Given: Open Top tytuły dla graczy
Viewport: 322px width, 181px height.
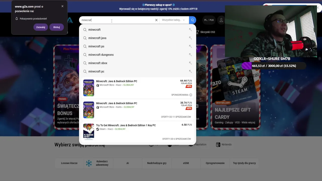Looking at the screenshot, I should click(244, 163).
